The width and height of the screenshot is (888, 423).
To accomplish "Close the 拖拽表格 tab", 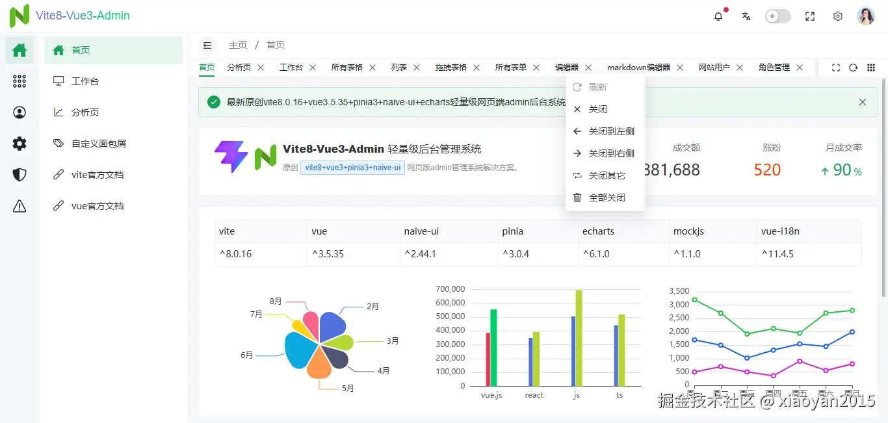I will pyautogui.click(x=477, y=67).
